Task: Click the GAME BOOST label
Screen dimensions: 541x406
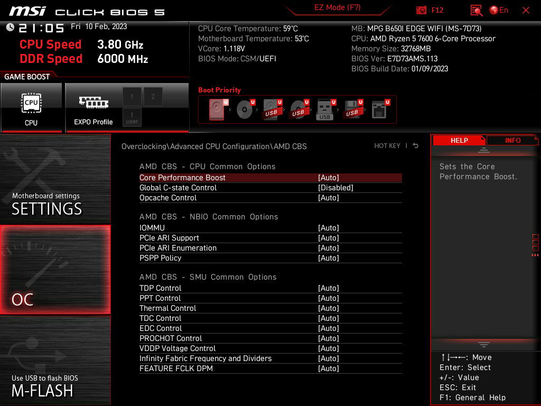Action: click(x=27, y=77)
